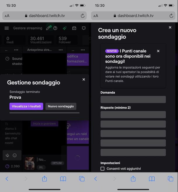Open three-dot options of the leftmost dashboard panel
Image resolution: width=178 pixels, height=192 pixels.
[x=16, y=50]
